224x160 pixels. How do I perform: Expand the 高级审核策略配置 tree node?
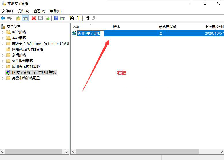tap(3, 78)
